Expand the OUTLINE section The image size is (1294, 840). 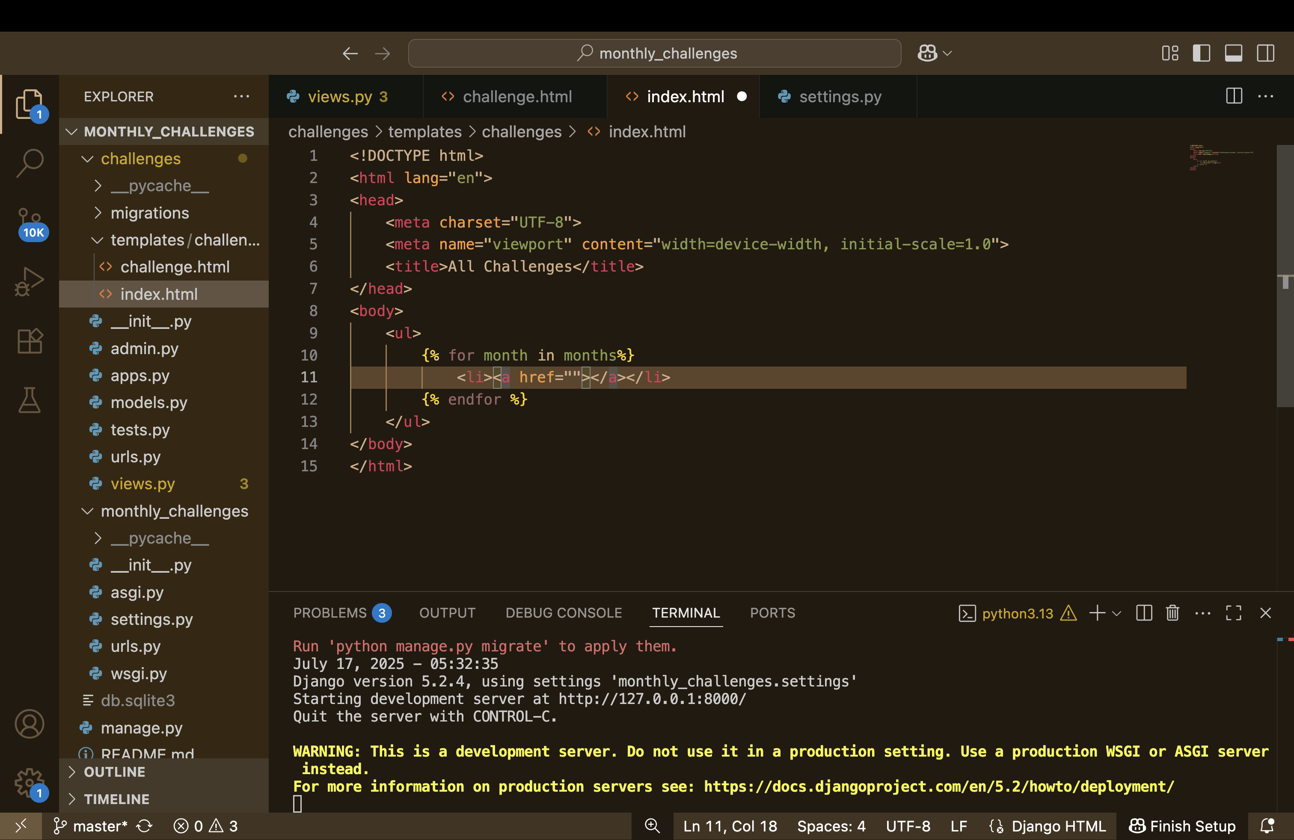(x=115, y=772)
